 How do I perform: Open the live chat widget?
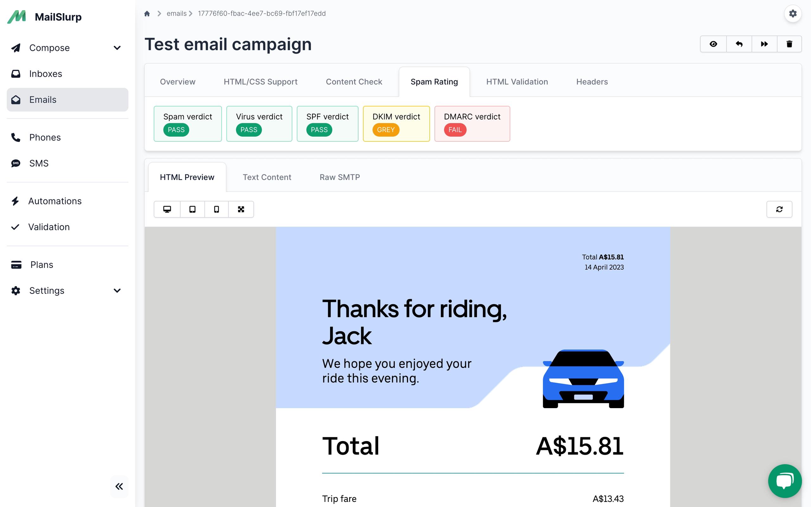(784, 481)
